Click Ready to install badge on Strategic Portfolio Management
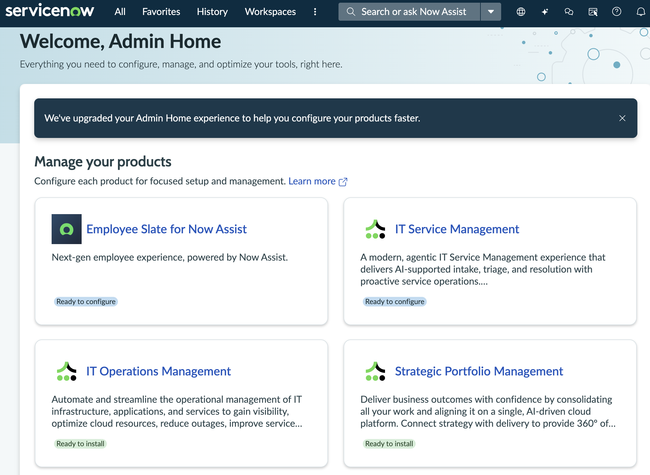This screenshot has width=650, height=475. point(389,444)
